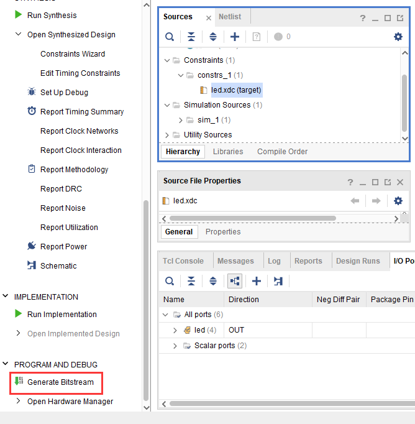Expand Open Implemented Design
Screen dimensions: 415x424
pyautogui.click(x=19, y=333)
